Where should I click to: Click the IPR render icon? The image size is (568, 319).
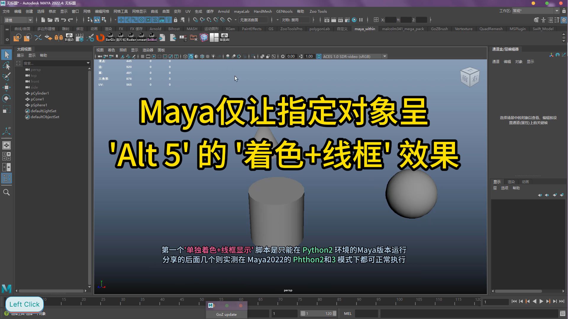341,20
